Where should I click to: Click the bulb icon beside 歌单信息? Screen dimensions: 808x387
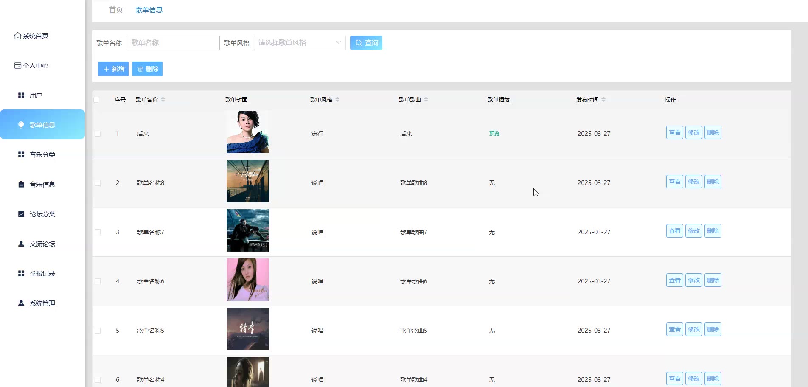click(x=21, y=125)
